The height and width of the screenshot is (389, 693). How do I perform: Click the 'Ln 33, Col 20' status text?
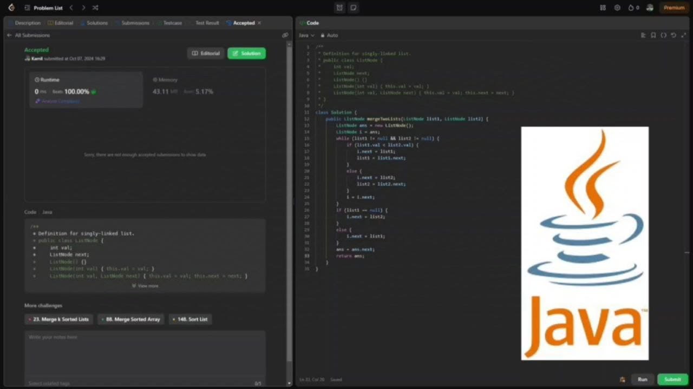click(312, 380)
